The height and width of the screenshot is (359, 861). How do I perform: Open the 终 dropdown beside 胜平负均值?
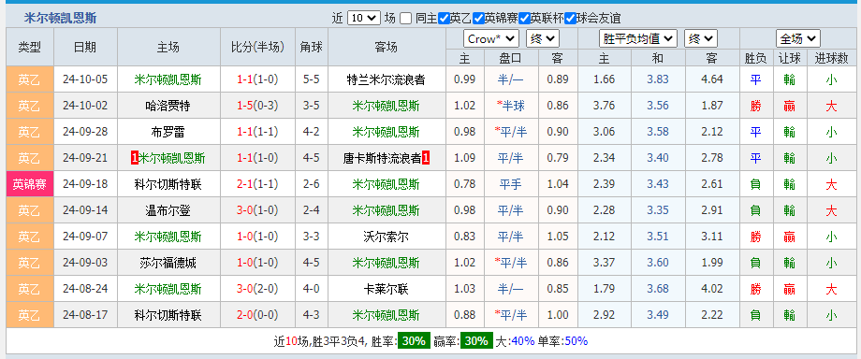click(x=701, y=39)
